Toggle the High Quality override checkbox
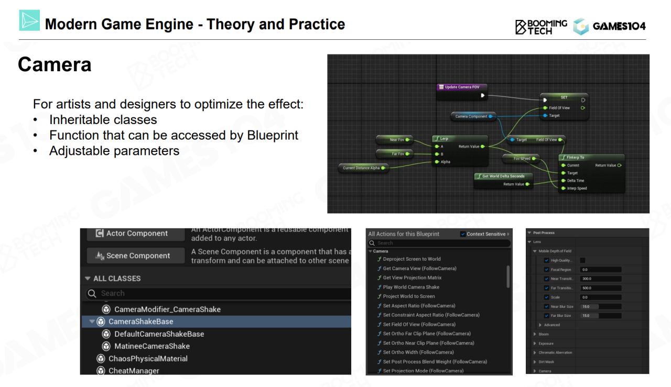The width and height of the screenshot is (671, 387). (546, 260)
